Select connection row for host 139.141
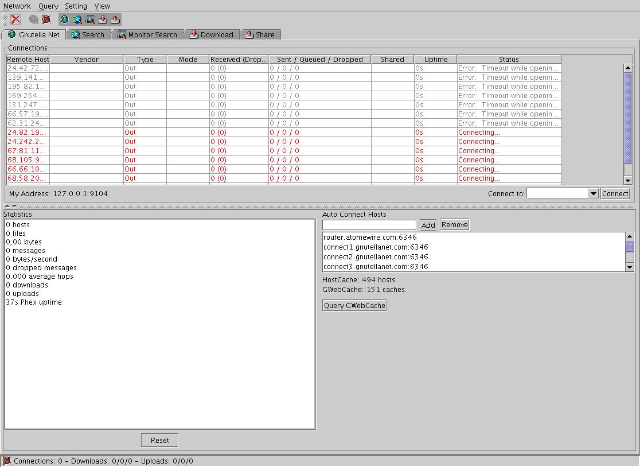 coord(284,77)
